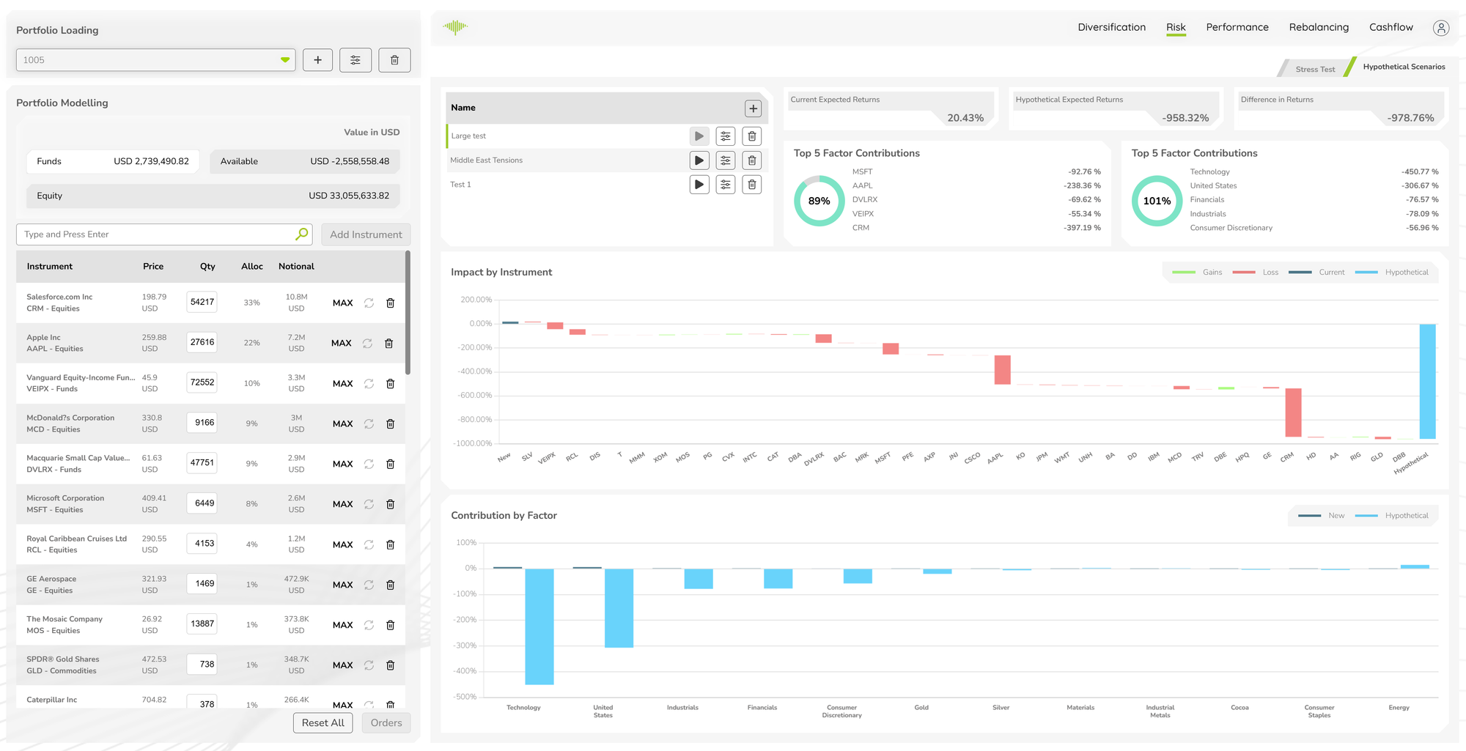1466x751 pixels.
Task: Click MAX for McDonald's Corporation
Action: [342, 423]
